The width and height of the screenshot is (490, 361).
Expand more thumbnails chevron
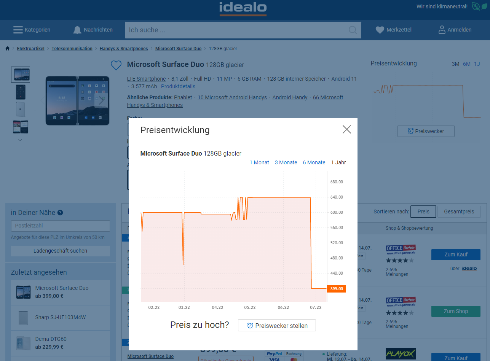coord(21,140)
